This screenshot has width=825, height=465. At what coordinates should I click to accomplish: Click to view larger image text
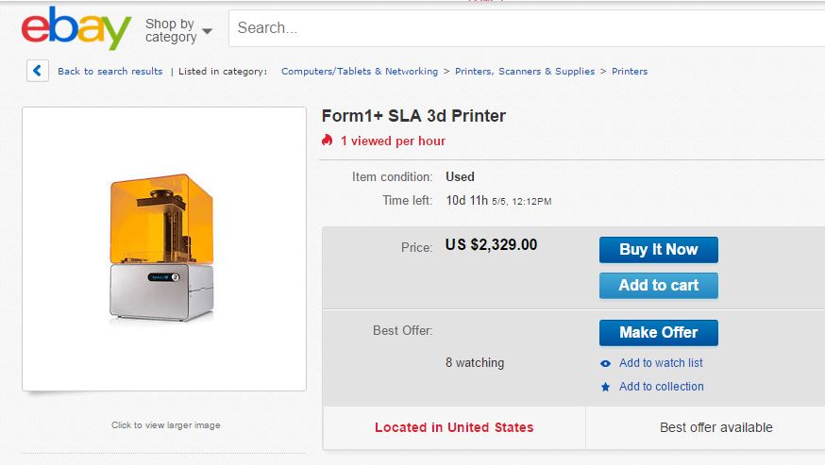[x=165, y=425]
